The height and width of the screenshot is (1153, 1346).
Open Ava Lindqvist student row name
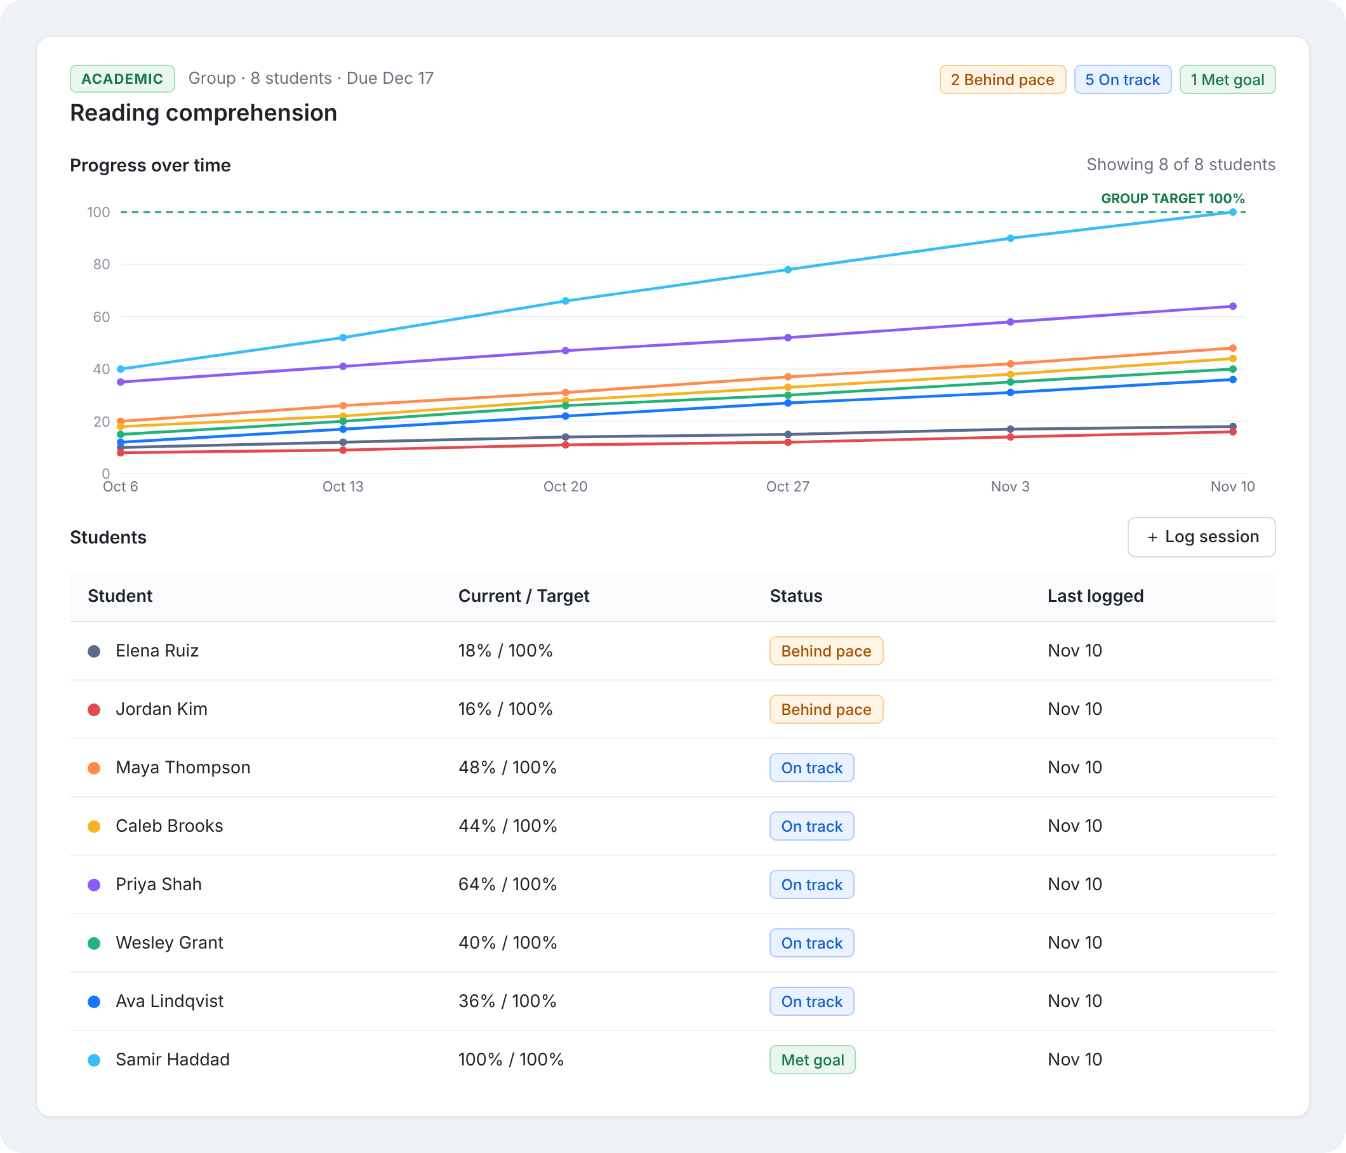[170, 1002]
